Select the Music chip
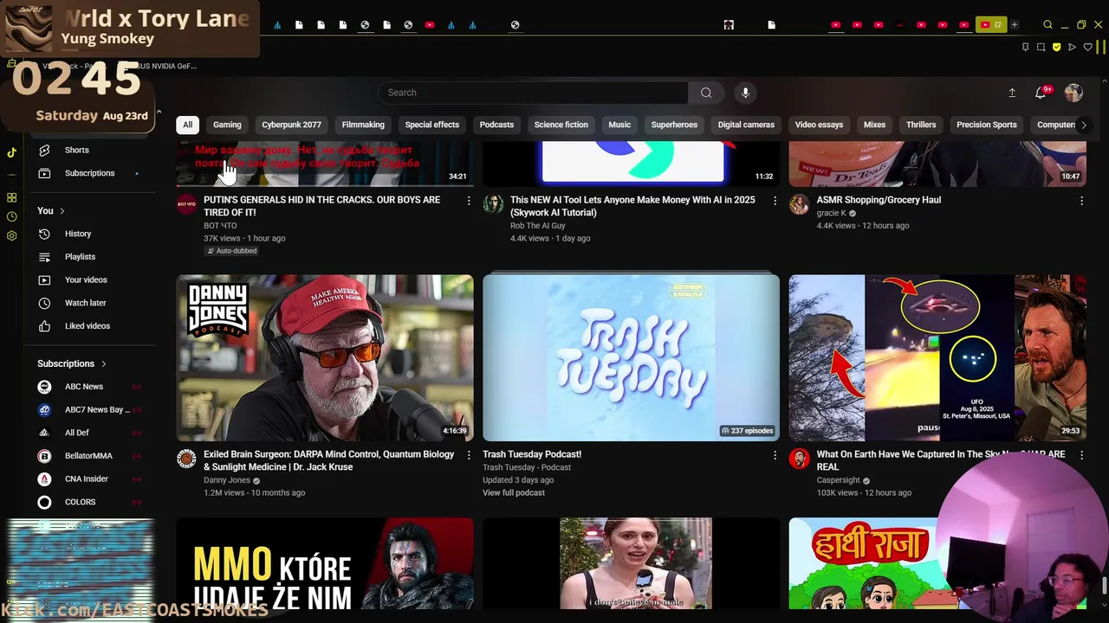The height and width of the screenshot is (623, 1109). coord(619,125)
